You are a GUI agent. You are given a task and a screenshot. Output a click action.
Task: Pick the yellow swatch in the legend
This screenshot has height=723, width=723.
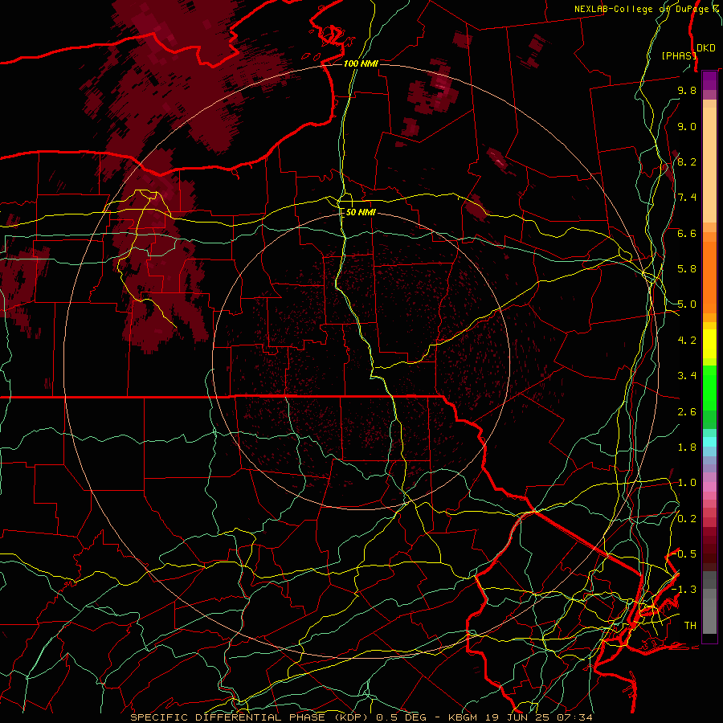pos(709,344)
